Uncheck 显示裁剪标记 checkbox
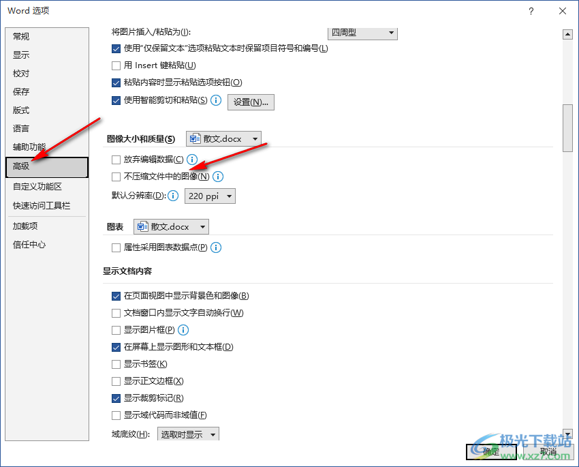Viewport: 579px width, 467px height. [116, 398]
